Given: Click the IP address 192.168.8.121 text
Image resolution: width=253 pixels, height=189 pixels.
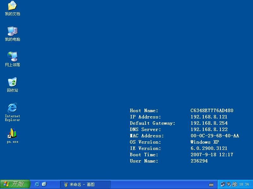Looking at the screenshot, I should click(x=209, y=117).
